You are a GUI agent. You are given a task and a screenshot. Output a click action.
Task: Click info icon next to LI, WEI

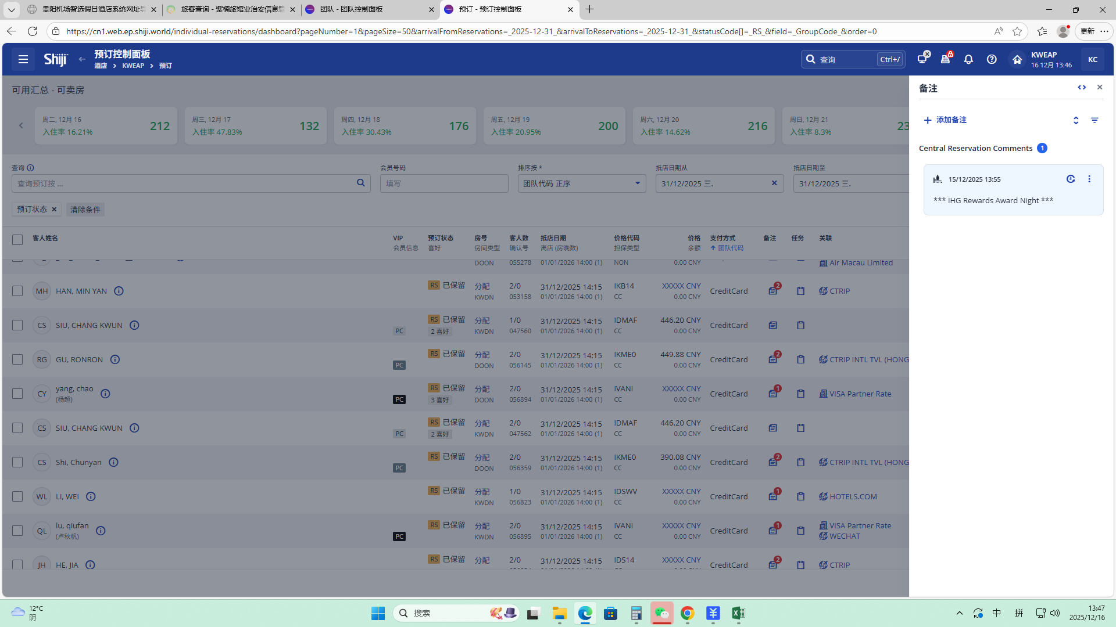pyautogui.click(x=91, y=496)
